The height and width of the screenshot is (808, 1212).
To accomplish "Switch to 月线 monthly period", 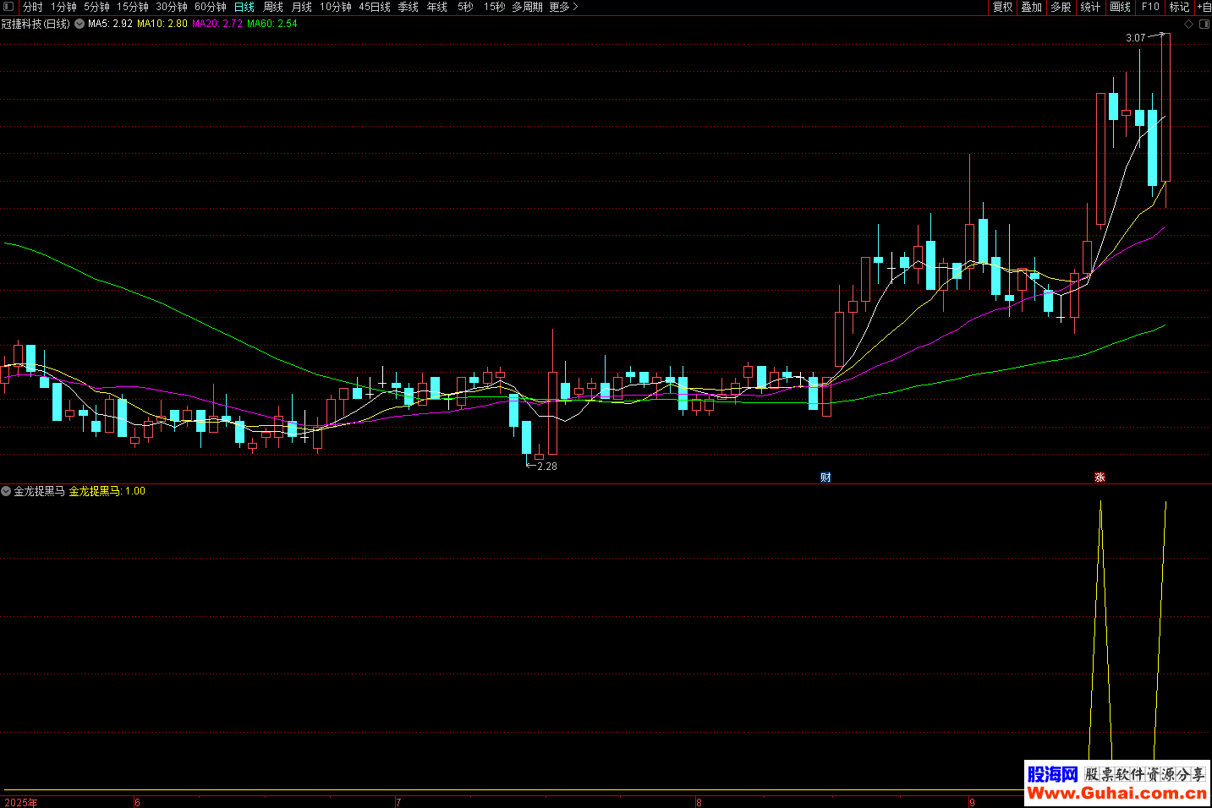I will click(302, 7).
